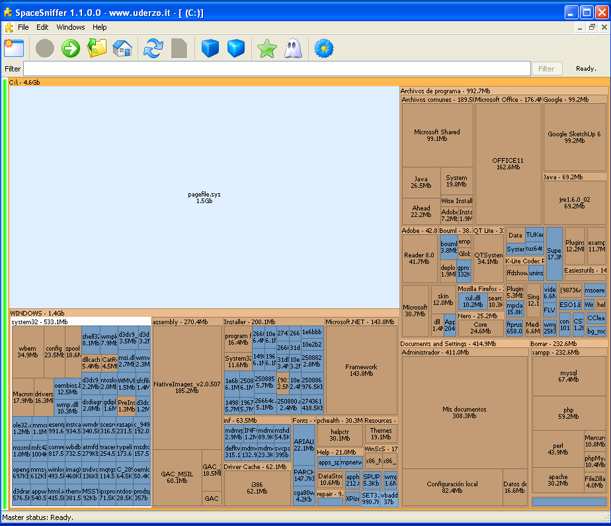Click the Driver Cache - 62.1Mb header
The image size is (611, 526).
click(x=257, y=466)
